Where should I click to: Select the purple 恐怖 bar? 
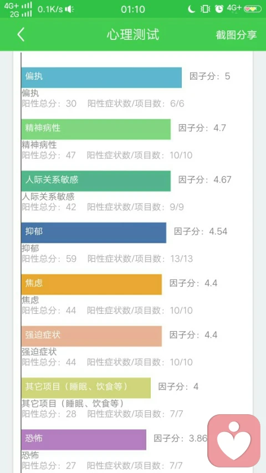tap(84, 440)
